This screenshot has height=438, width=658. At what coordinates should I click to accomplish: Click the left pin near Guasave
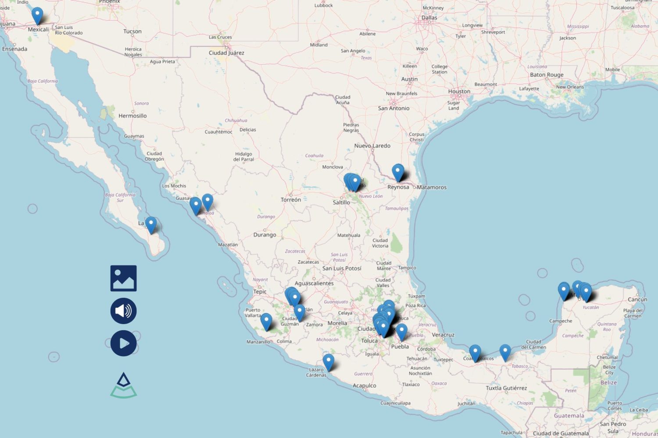click(196, 206)
